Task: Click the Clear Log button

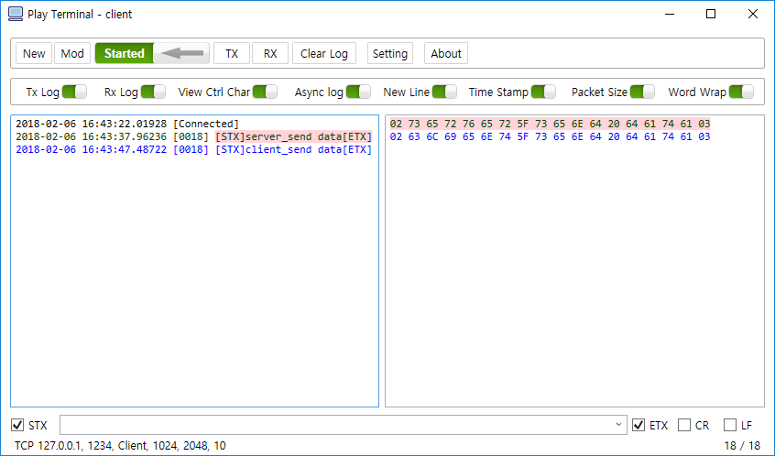Action: tap(324, 53)
